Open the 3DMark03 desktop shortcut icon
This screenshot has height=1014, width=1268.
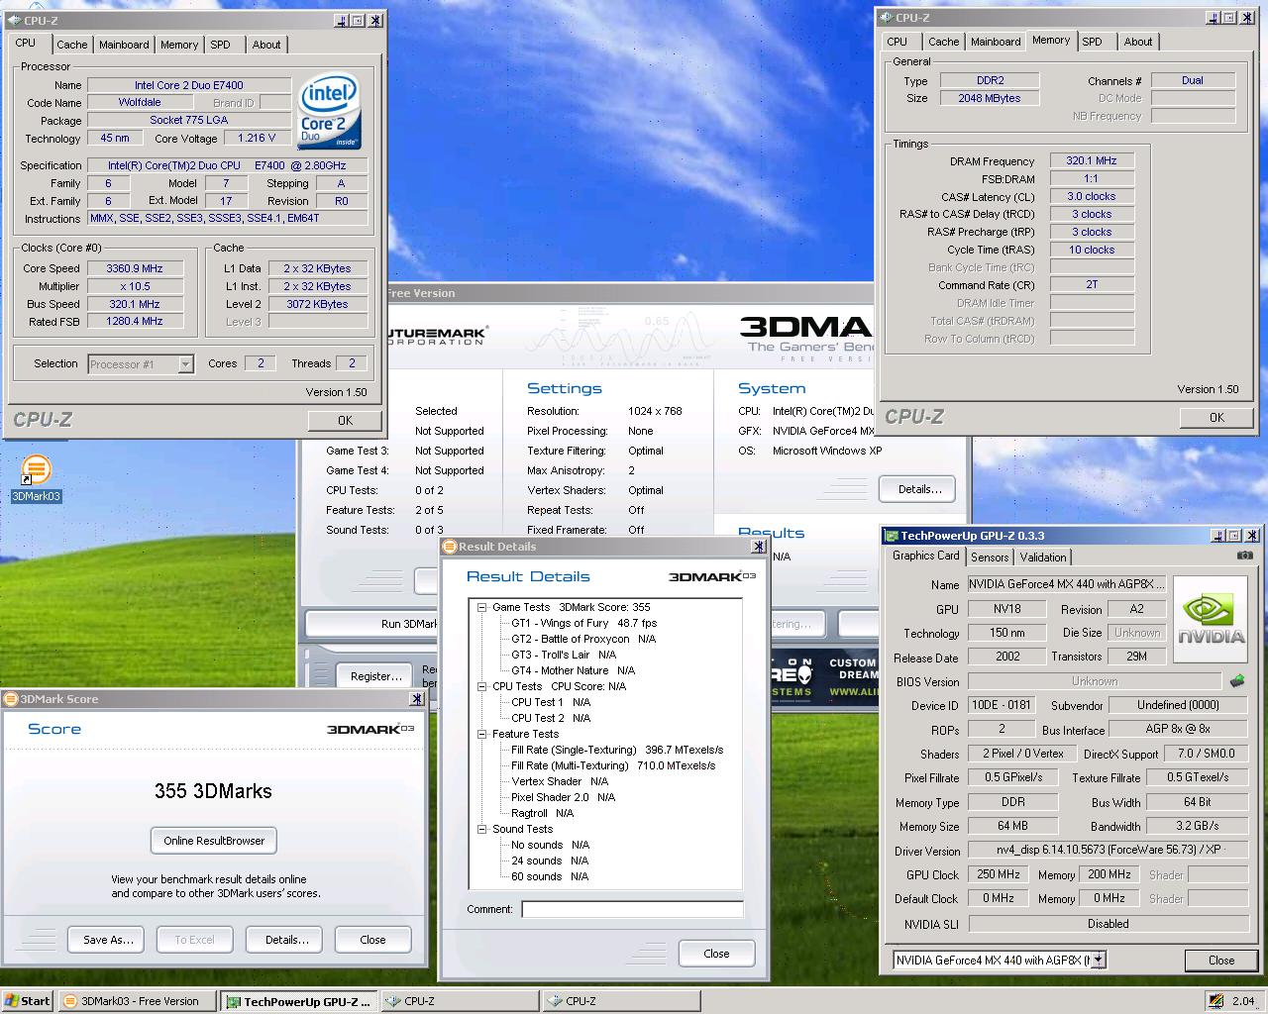pyautogui.click(x=36, y=470)
